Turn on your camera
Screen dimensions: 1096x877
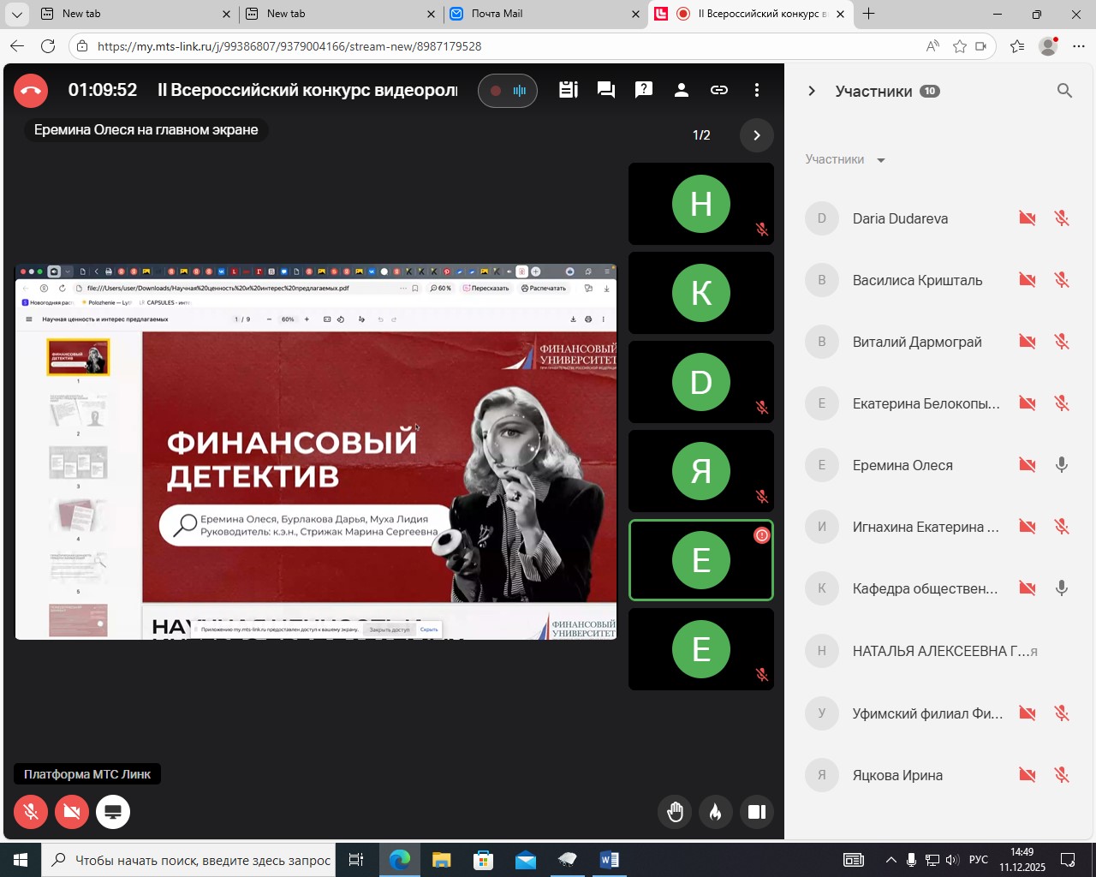click(72, 812)
